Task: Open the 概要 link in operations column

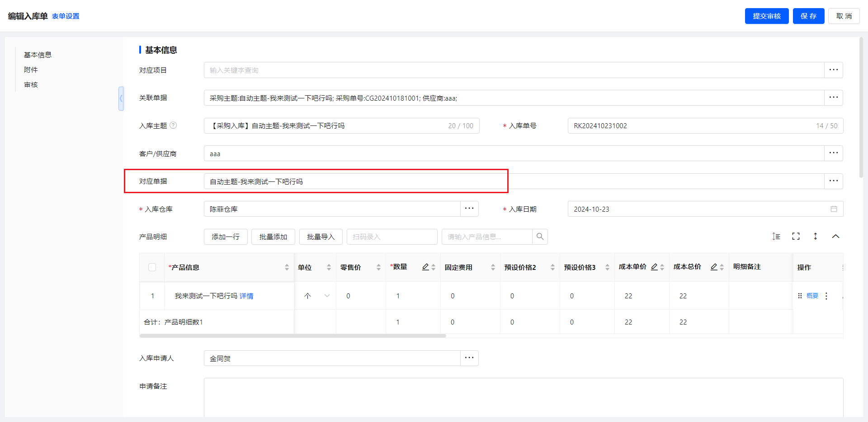Action: tap(812, 296)
